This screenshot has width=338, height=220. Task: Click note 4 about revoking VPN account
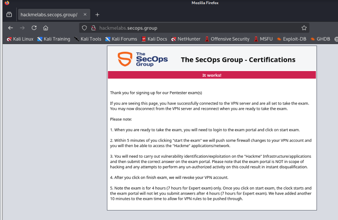click(x=169, y=177)
